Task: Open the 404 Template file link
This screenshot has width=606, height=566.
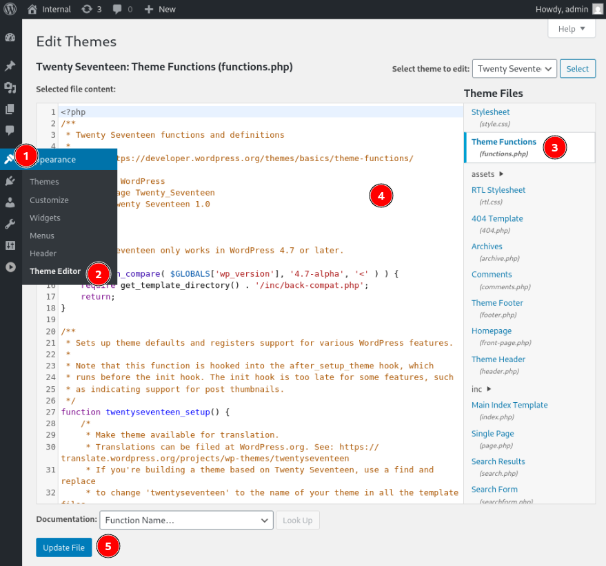Action: pyautogui.click(x=497, y=218)
